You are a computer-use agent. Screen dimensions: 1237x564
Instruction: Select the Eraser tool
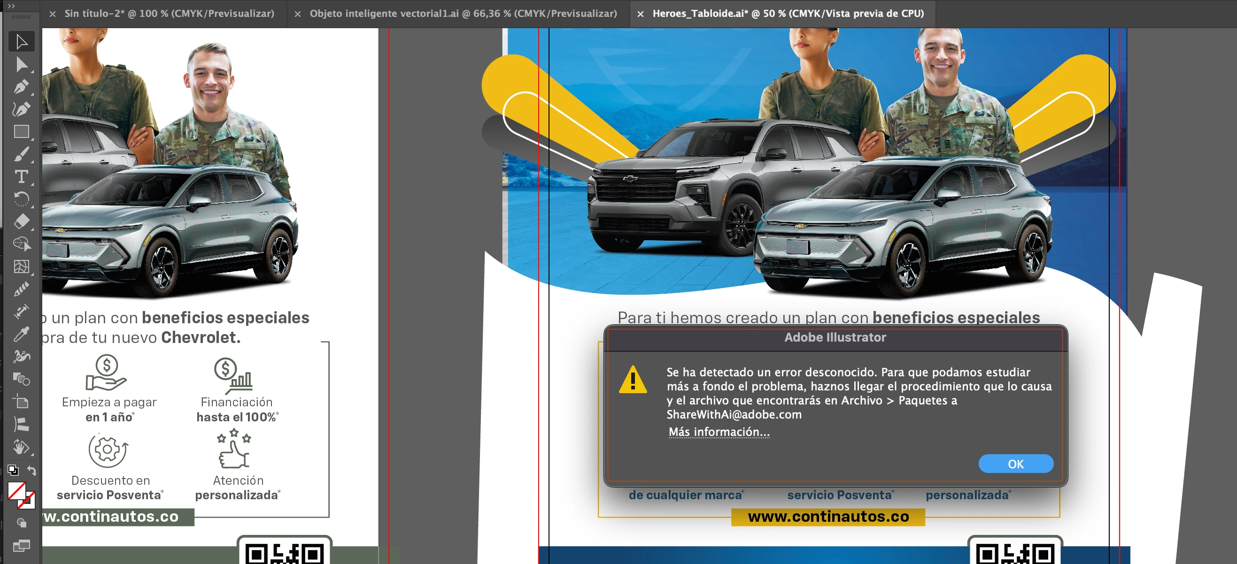coord(21,221)
